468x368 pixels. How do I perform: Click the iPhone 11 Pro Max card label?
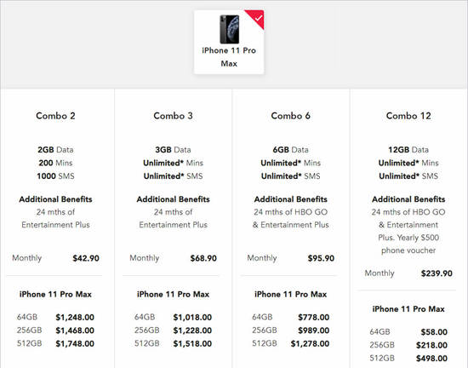229,57
